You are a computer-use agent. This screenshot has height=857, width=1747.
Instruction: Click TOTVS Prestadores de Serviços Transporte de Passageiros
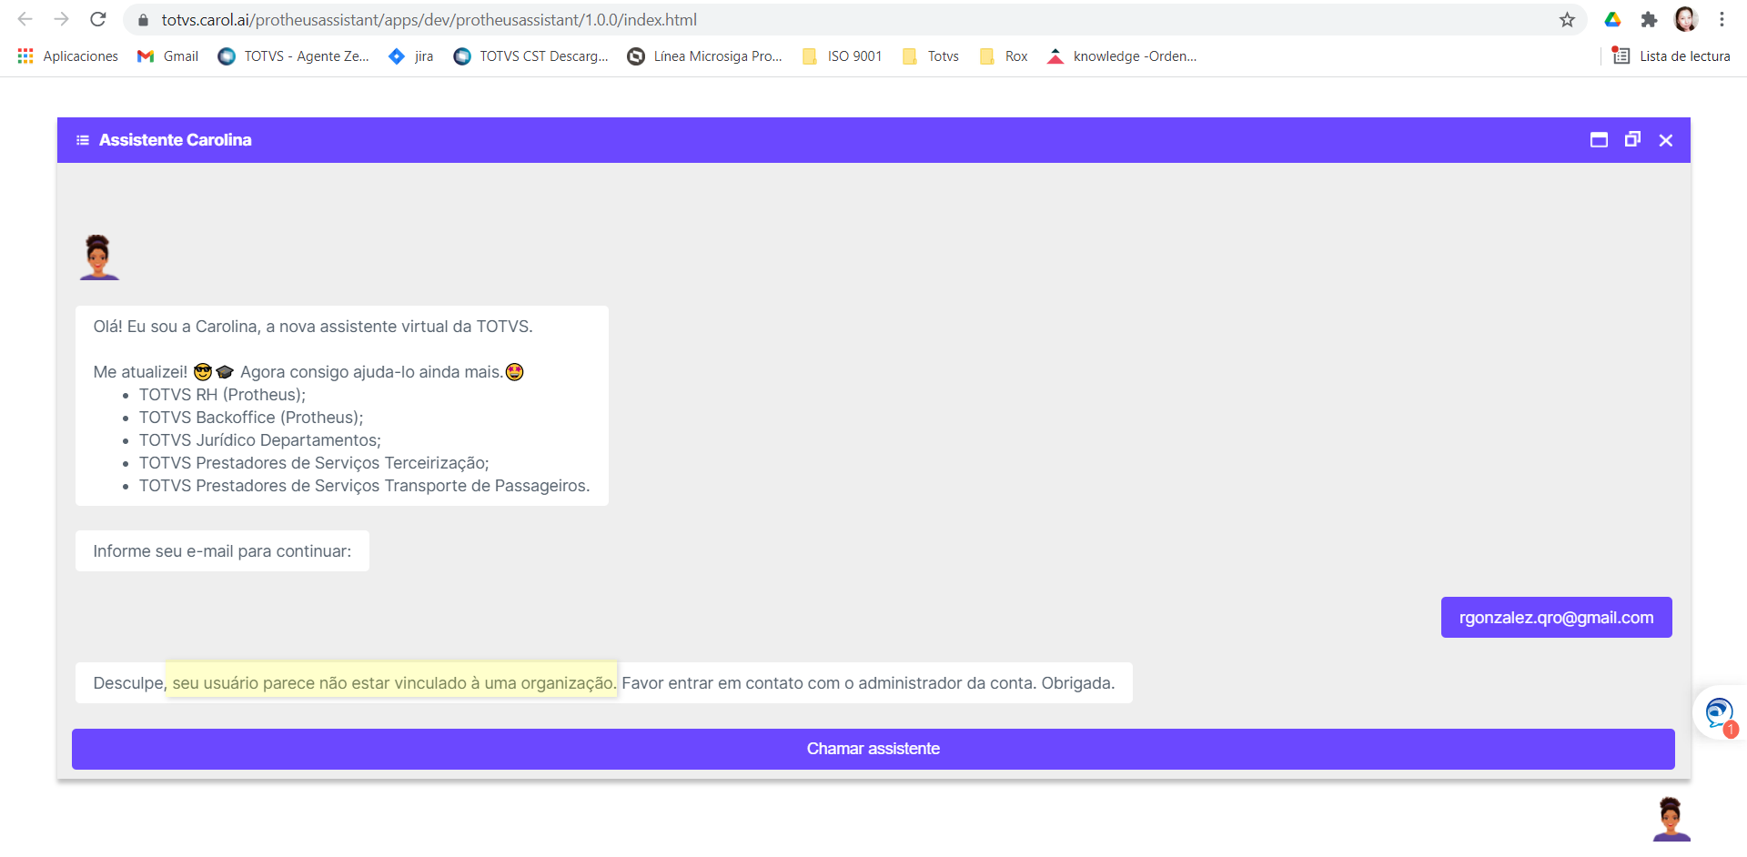coord(364,486)
